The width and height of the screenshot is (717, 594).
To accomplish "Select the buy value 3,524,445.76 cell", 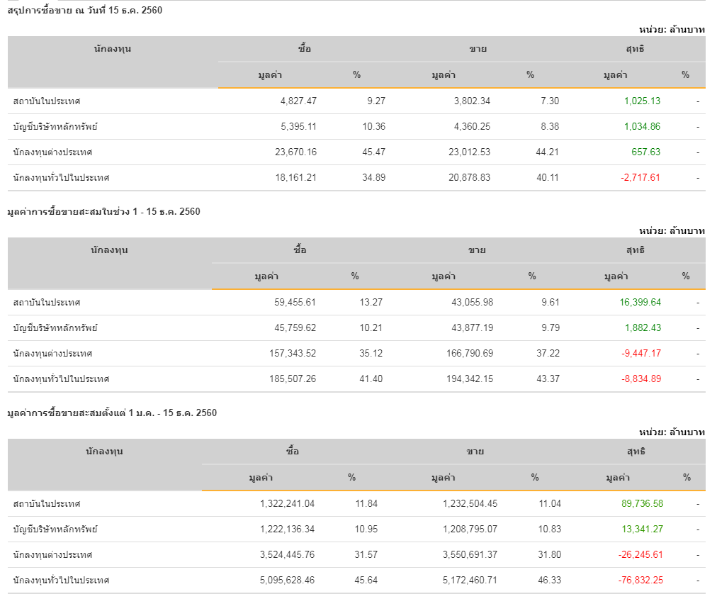I will coord(287,554).
